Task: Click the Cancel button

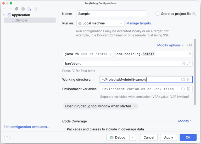Action: pos(149,137)
